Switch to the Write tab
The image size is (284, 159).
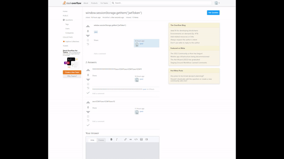point(92,140)
